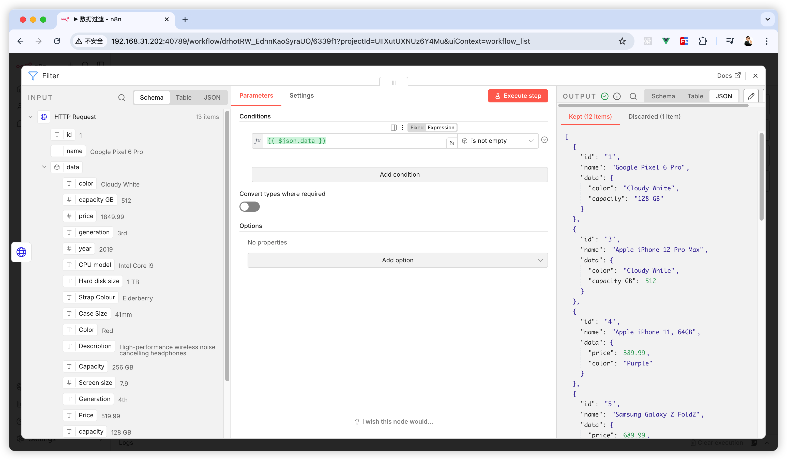Switch to the Settings tab
The image size is (787, 460).
click(x=301, y=96)
